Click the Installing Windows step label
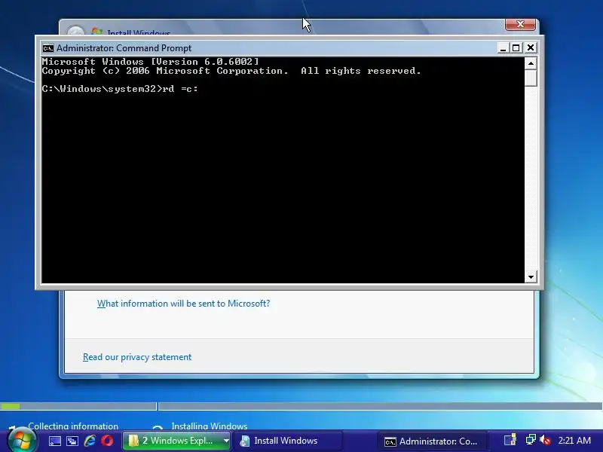The width and height of the screenshot is (603, 452). 210,426
